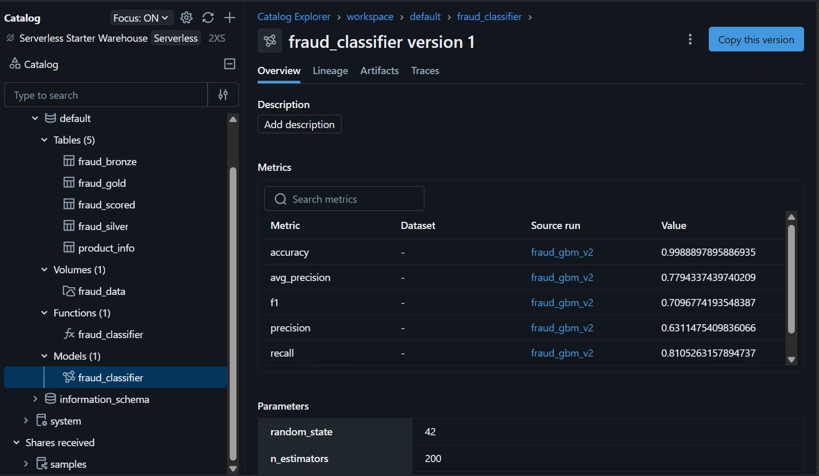The image size is (819, 476).
Task: Open Catalog Explorer breadcrumb link
Action: [x=294, y=16]
